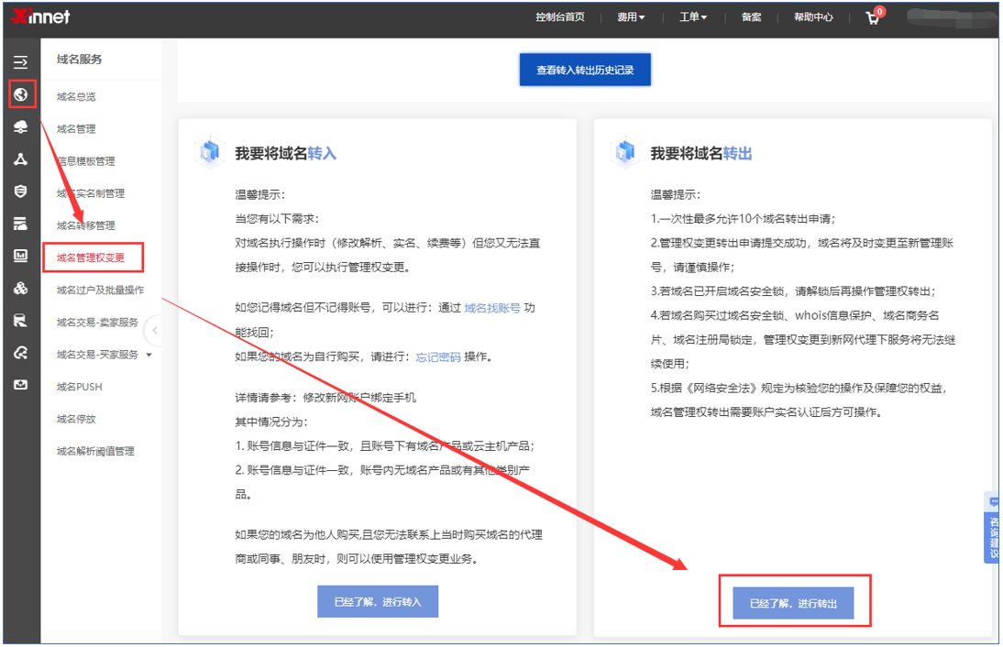
Task: Go to 控制台首页 in top navigation
Action: 559,17
